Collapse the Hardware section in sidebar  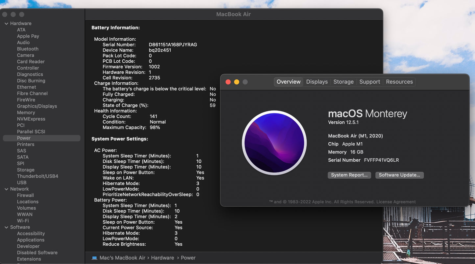click(x=6, y=24)
